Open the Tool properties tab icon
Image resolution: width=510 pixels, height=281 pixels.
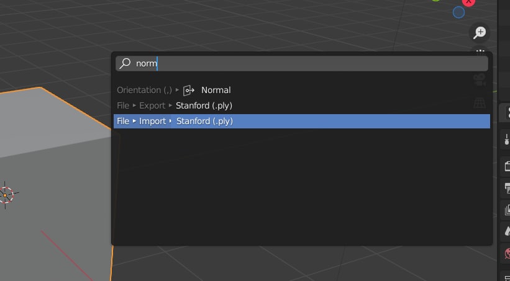tap(507, 139)
